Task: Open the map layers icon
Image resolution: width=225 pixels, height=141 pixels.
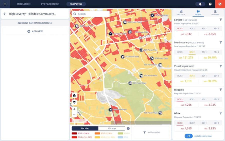Action: coord(74,102)
